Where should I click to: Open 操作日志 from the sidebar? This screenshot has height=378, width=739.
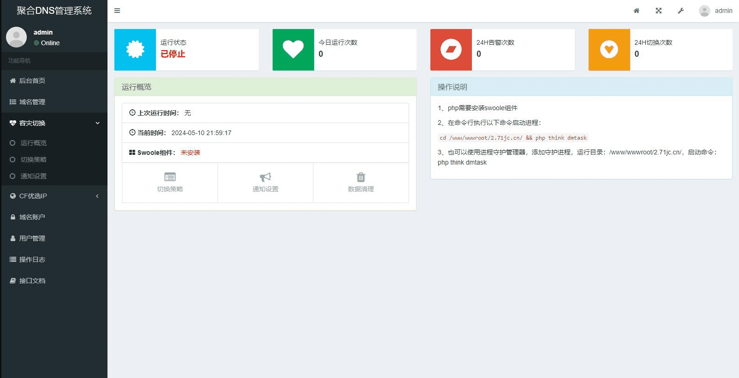click(x=32, y=260)
